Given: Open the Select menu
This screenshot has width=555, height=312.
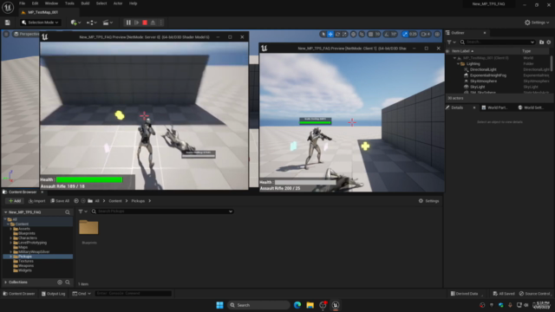Looking at the screenshot, I should (101, 3).
